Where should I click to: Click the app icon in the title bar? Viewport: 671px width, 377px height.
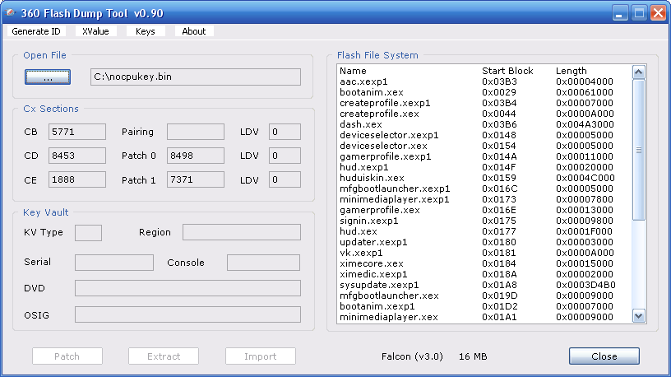tap(10, 13)
